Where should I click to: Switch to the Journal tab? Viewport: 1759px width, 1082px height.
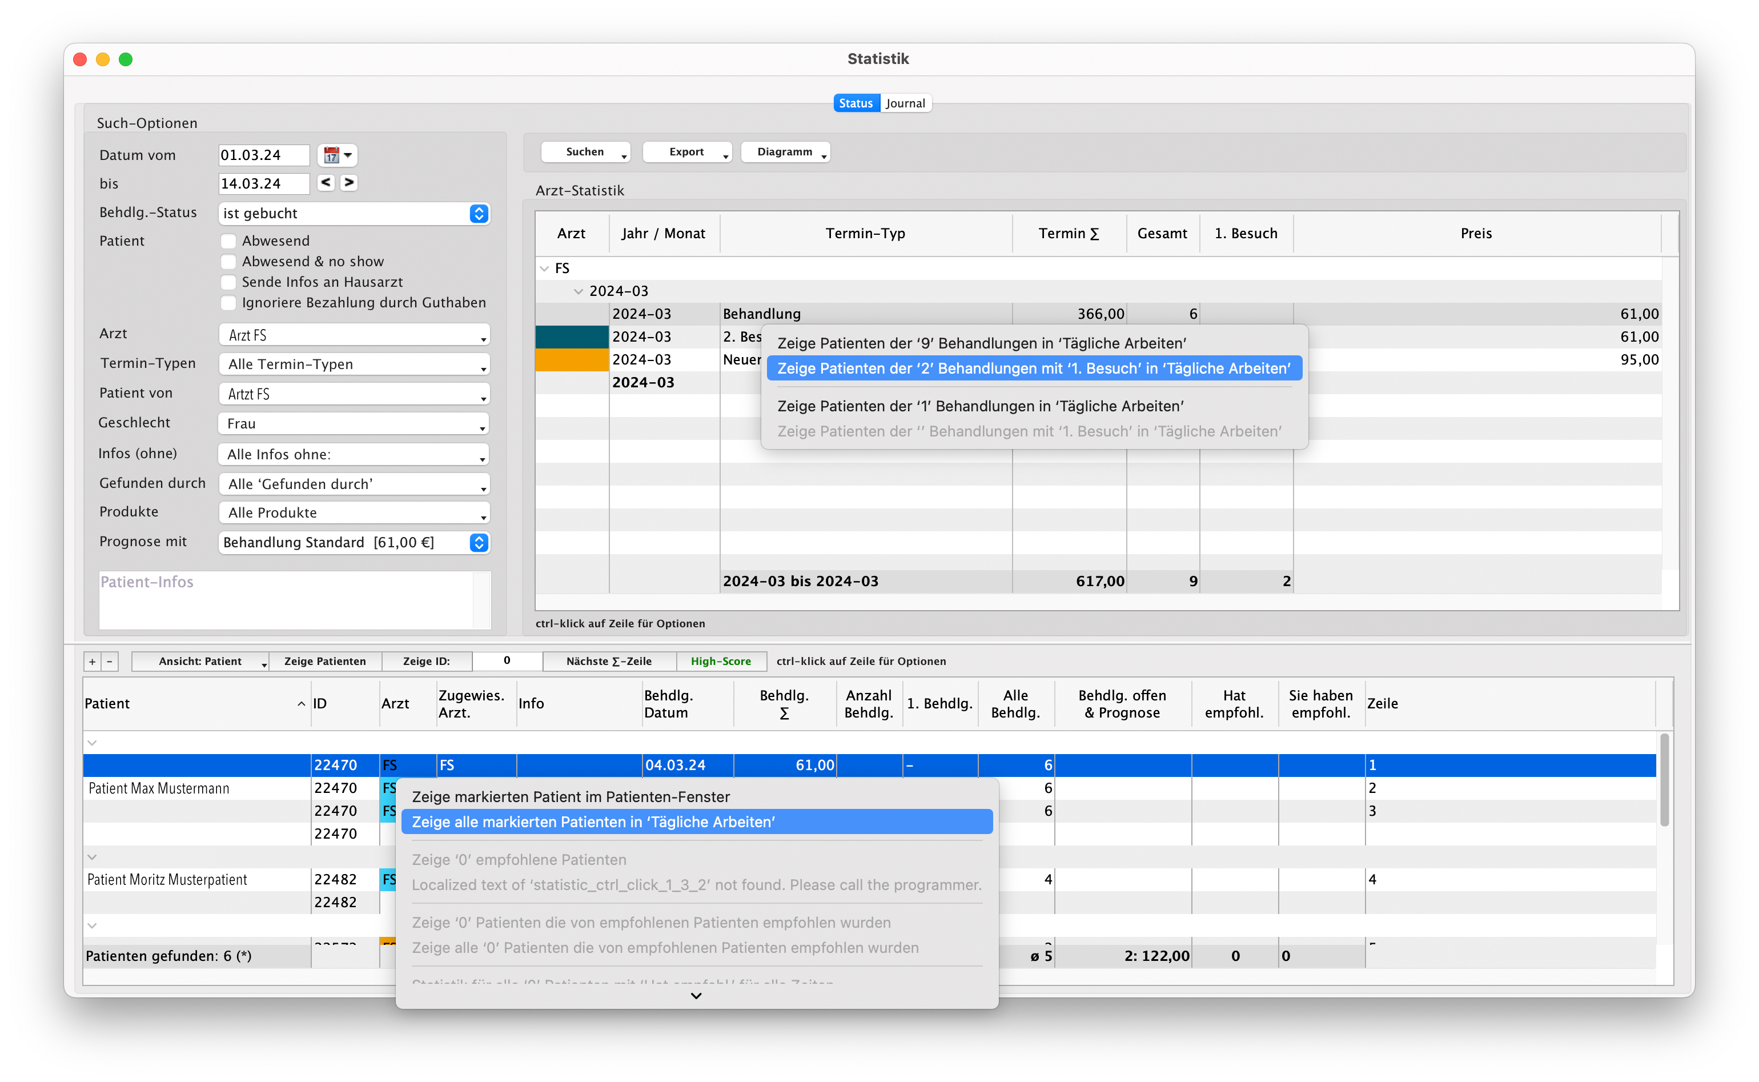tap(906, 103)
